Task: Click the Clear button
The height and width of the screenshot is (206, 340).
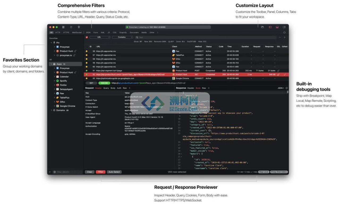Action: pos(90,172)
